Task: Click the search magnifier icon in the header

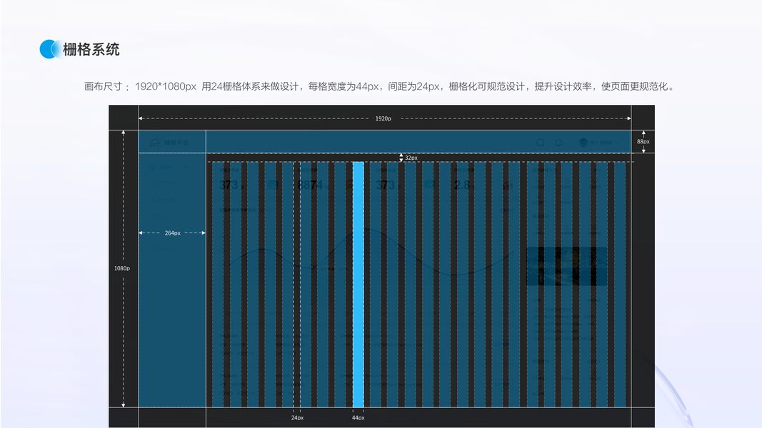Action: click(x=541, y=143)
